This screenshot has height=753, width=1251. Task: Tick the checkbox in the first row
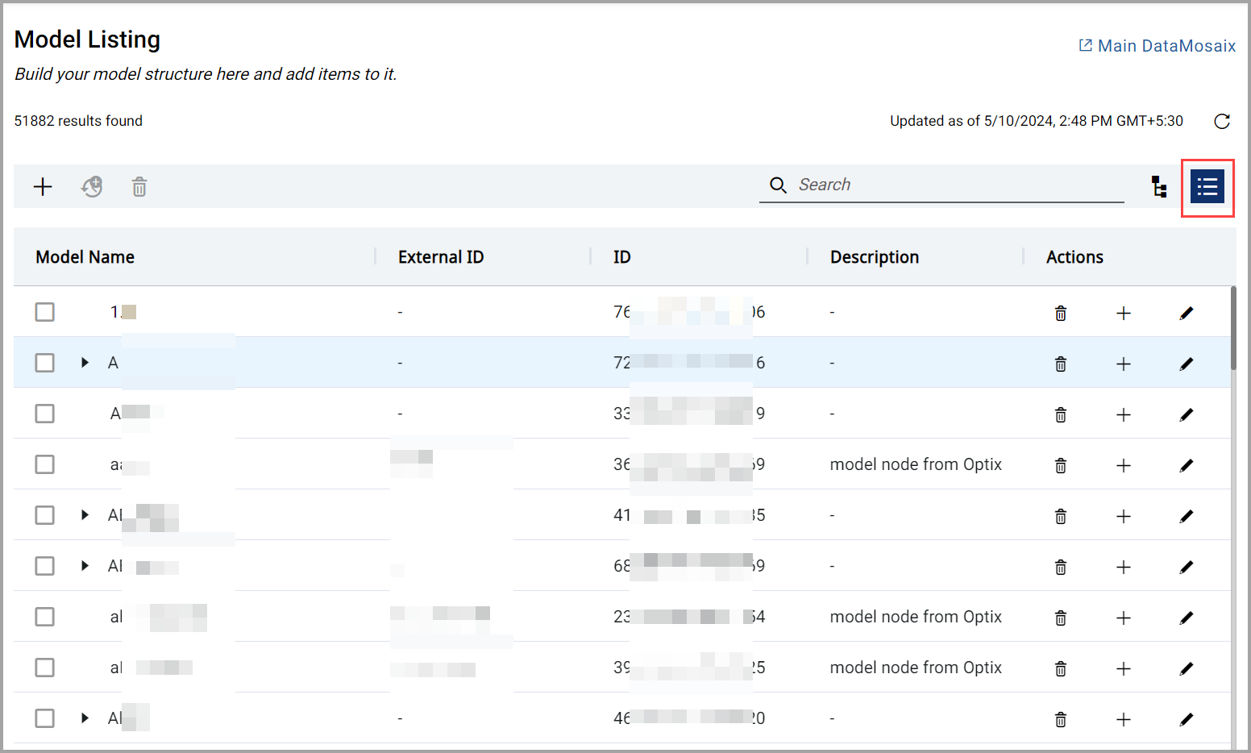click(x=45, y=312)
